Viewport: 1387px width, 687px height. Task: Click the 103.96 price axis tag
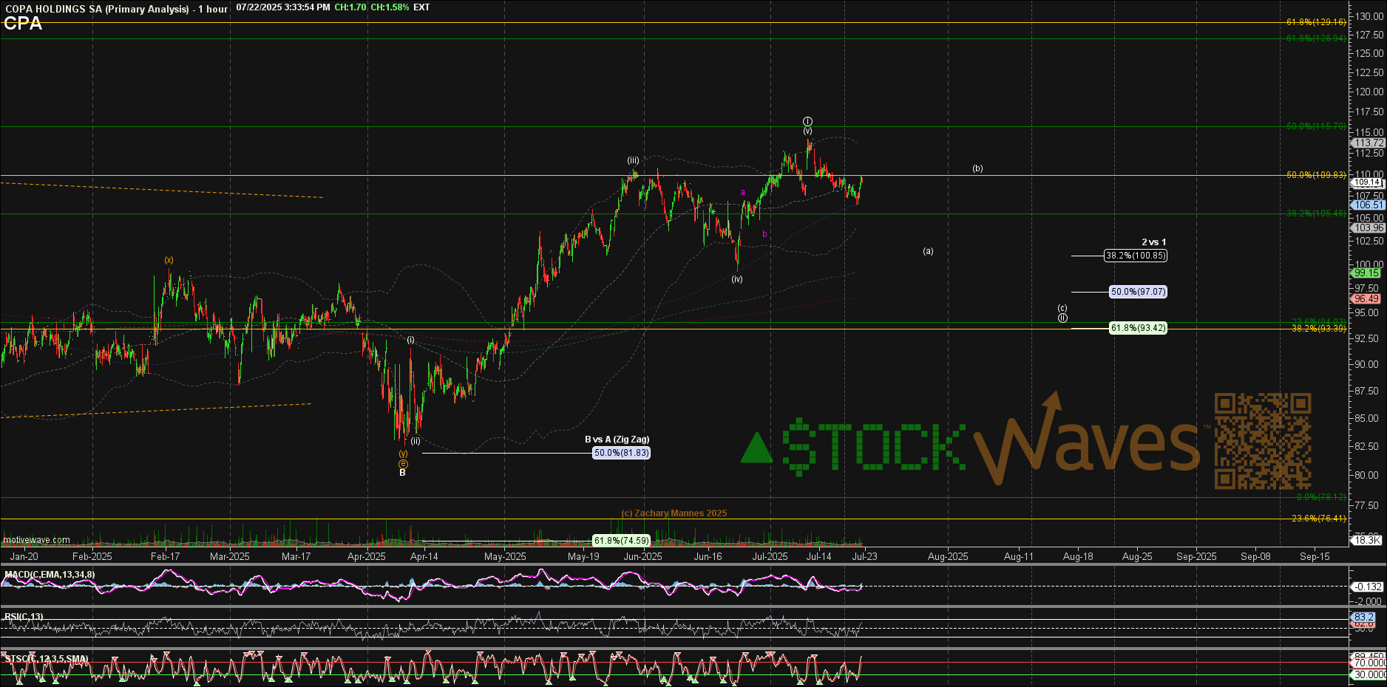(x=1369, y=228)
